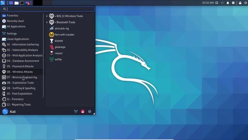Viewport: 248px width, 140px height.
Task: Open Settings Manager icon in menu footer
Action: (x=76, y=112)
